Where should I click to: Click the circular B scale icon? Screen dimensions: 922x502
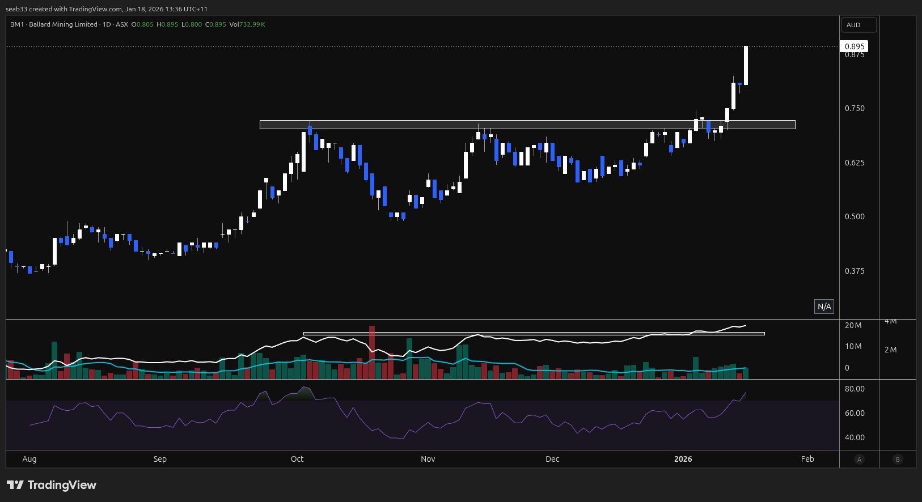click(x=897, y=460)
